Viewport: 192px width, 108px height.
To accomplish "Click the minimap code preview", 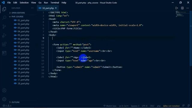I will tap(181, 14).
